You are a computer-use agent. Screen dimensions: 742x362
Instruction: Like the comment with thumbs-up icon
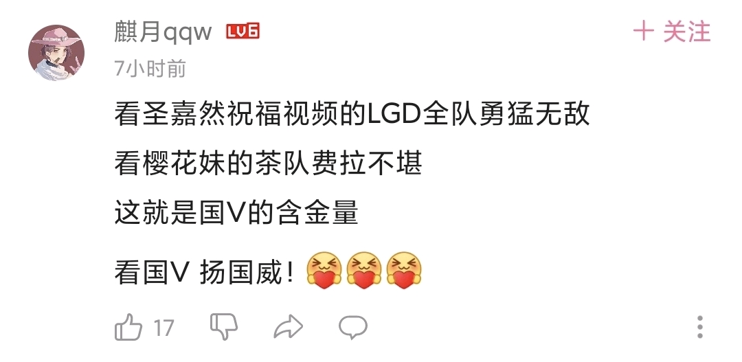pos(128,327)
